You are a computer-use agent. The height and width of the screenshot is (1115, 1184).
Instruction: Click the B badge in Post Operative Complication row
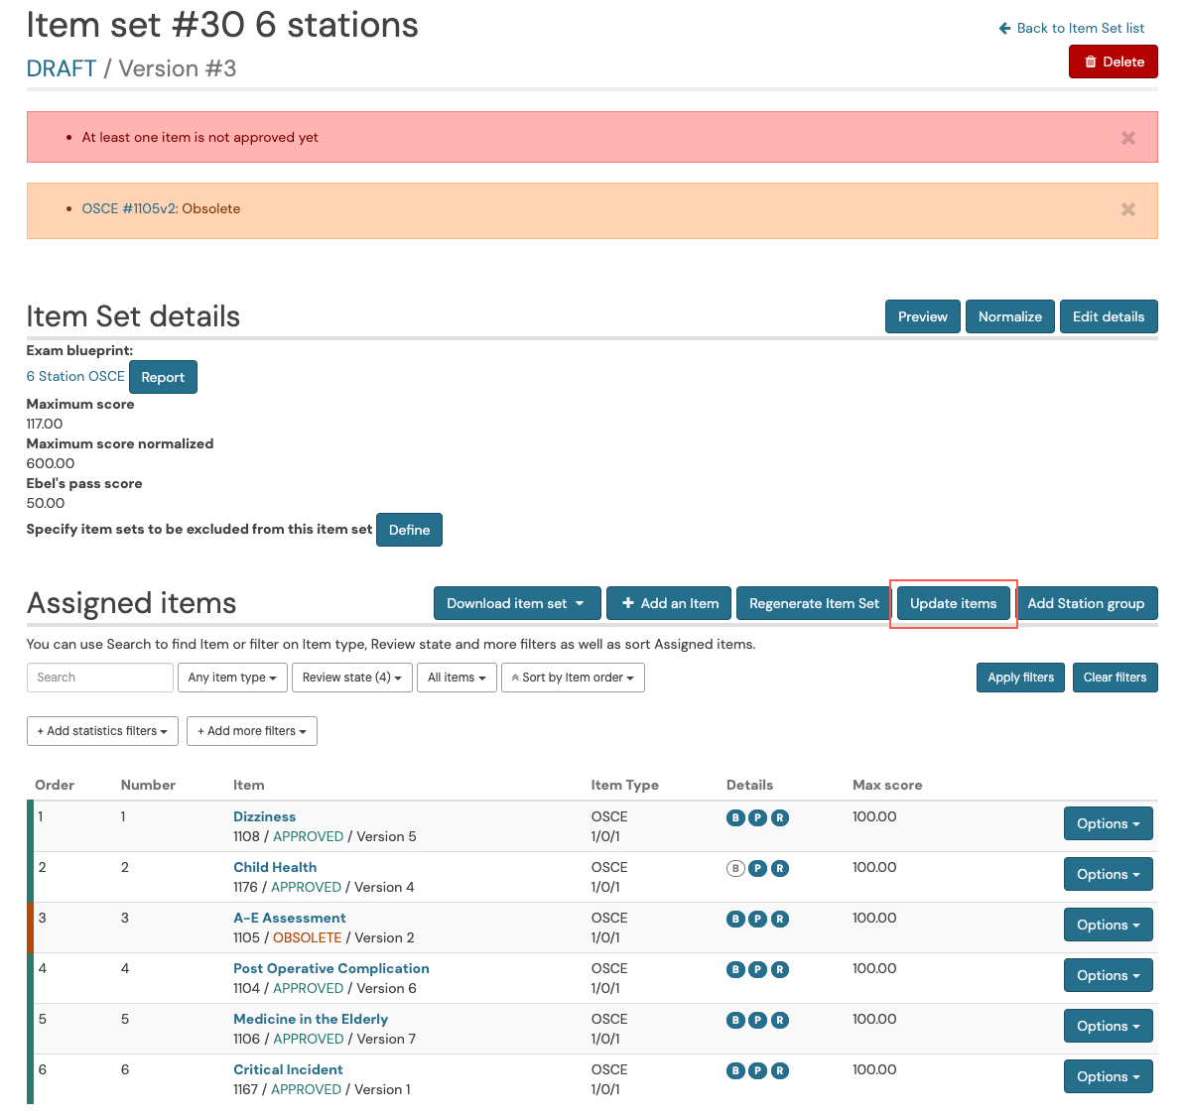[x=735, y=969]
